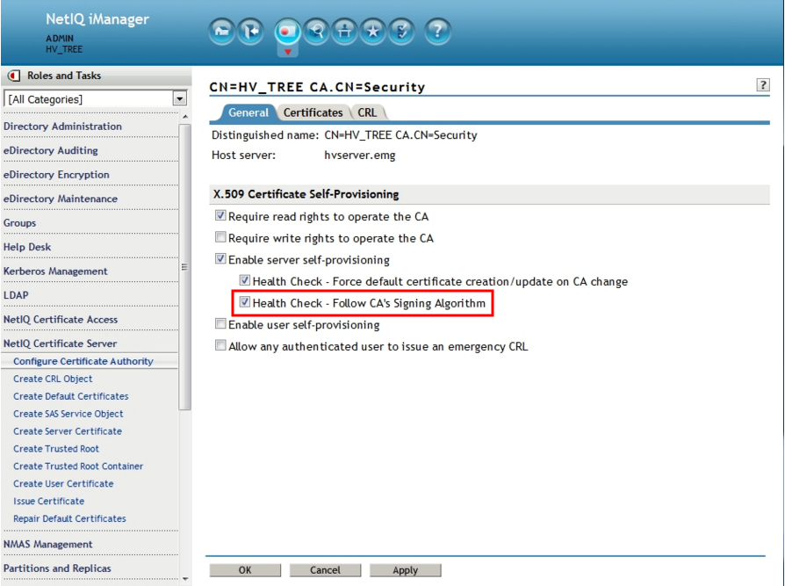785x586 pixels.
Task: Click the OK button
Action: pyautogui.click(x=245, y=570)
